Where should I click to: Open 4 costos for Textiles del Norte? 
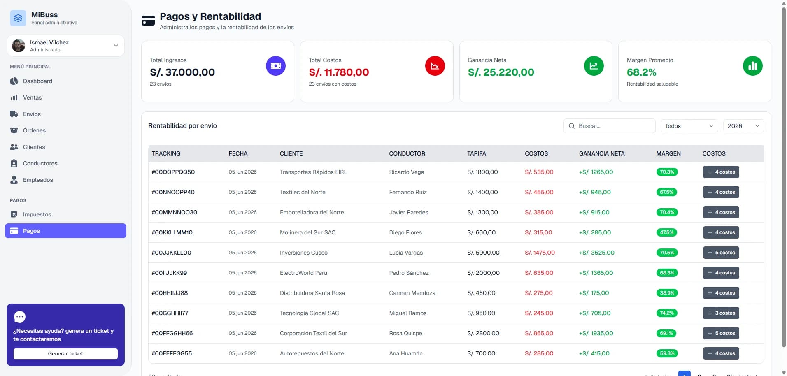pos(721,192)
